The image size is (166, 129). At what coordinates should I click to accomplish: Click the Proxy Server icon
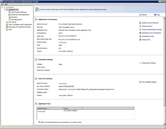[7, 22]
